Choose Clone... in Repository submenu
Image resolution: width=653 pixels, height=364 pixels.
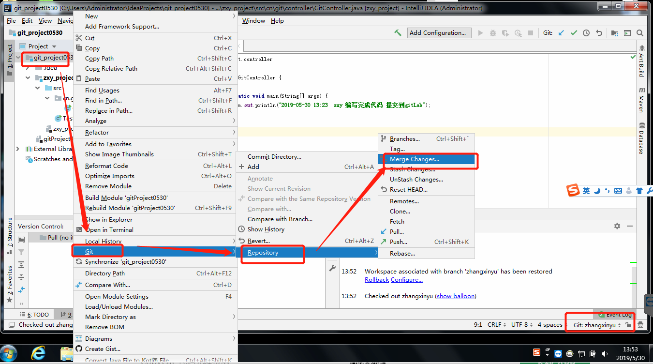point(426,211)
